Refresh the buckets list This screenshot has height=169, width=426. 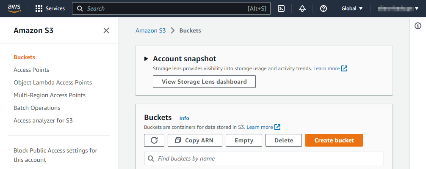154,140
